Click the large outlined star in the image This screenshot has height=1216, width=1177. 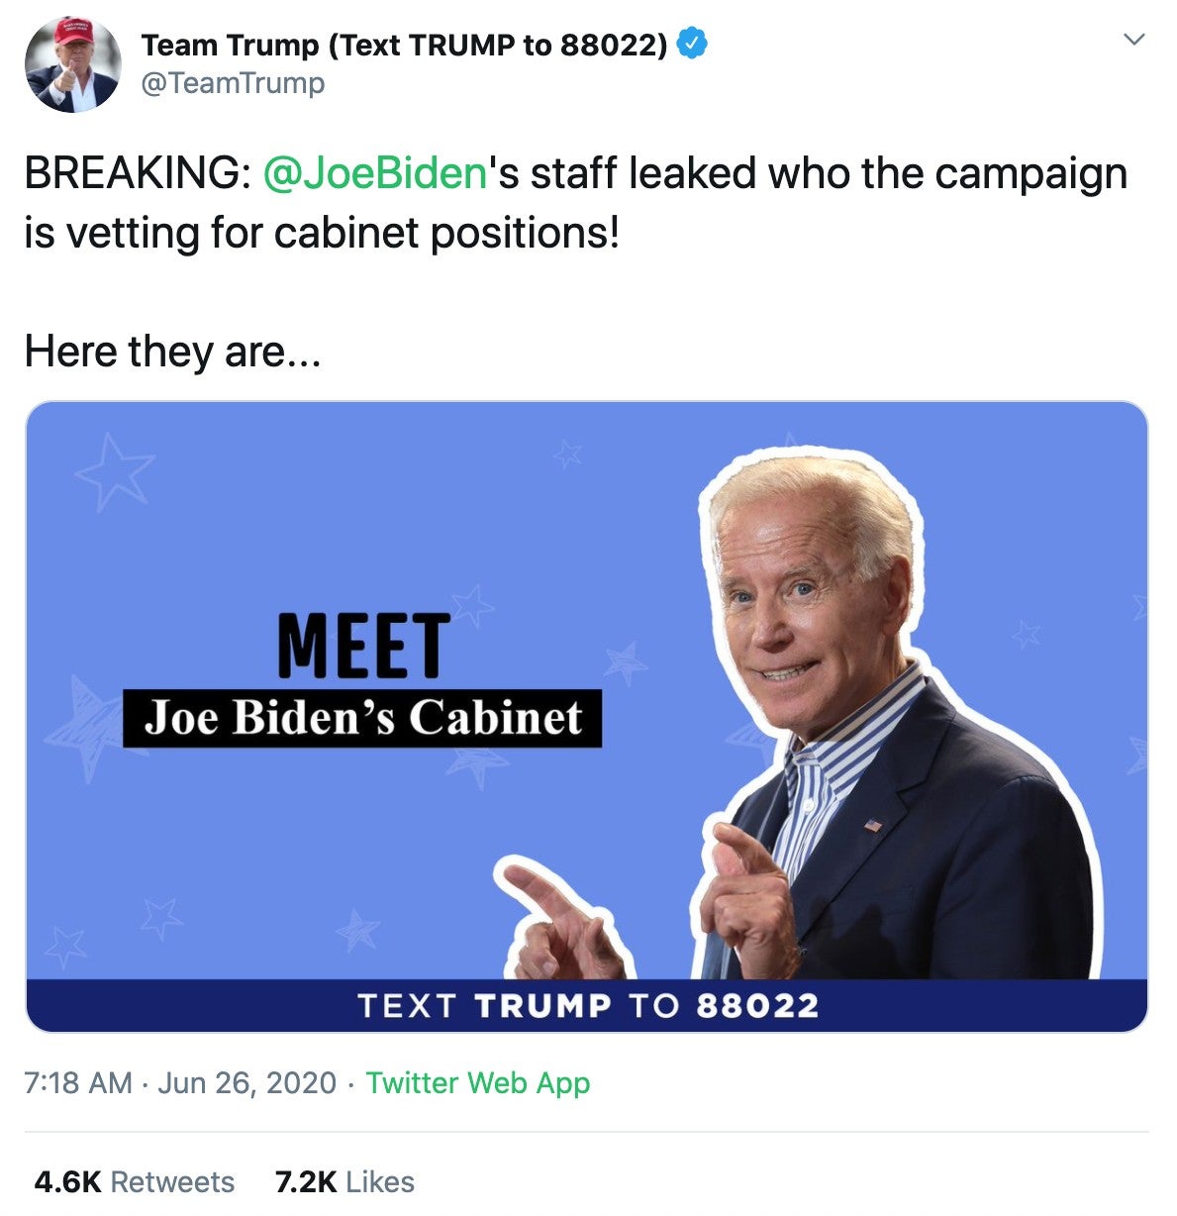pos(115,471)
